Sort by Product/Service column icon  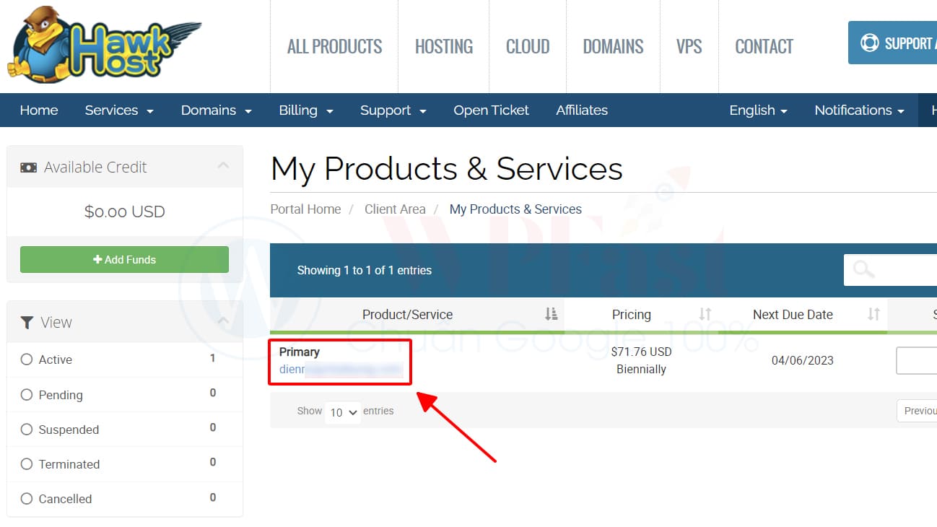coord(551,314)
